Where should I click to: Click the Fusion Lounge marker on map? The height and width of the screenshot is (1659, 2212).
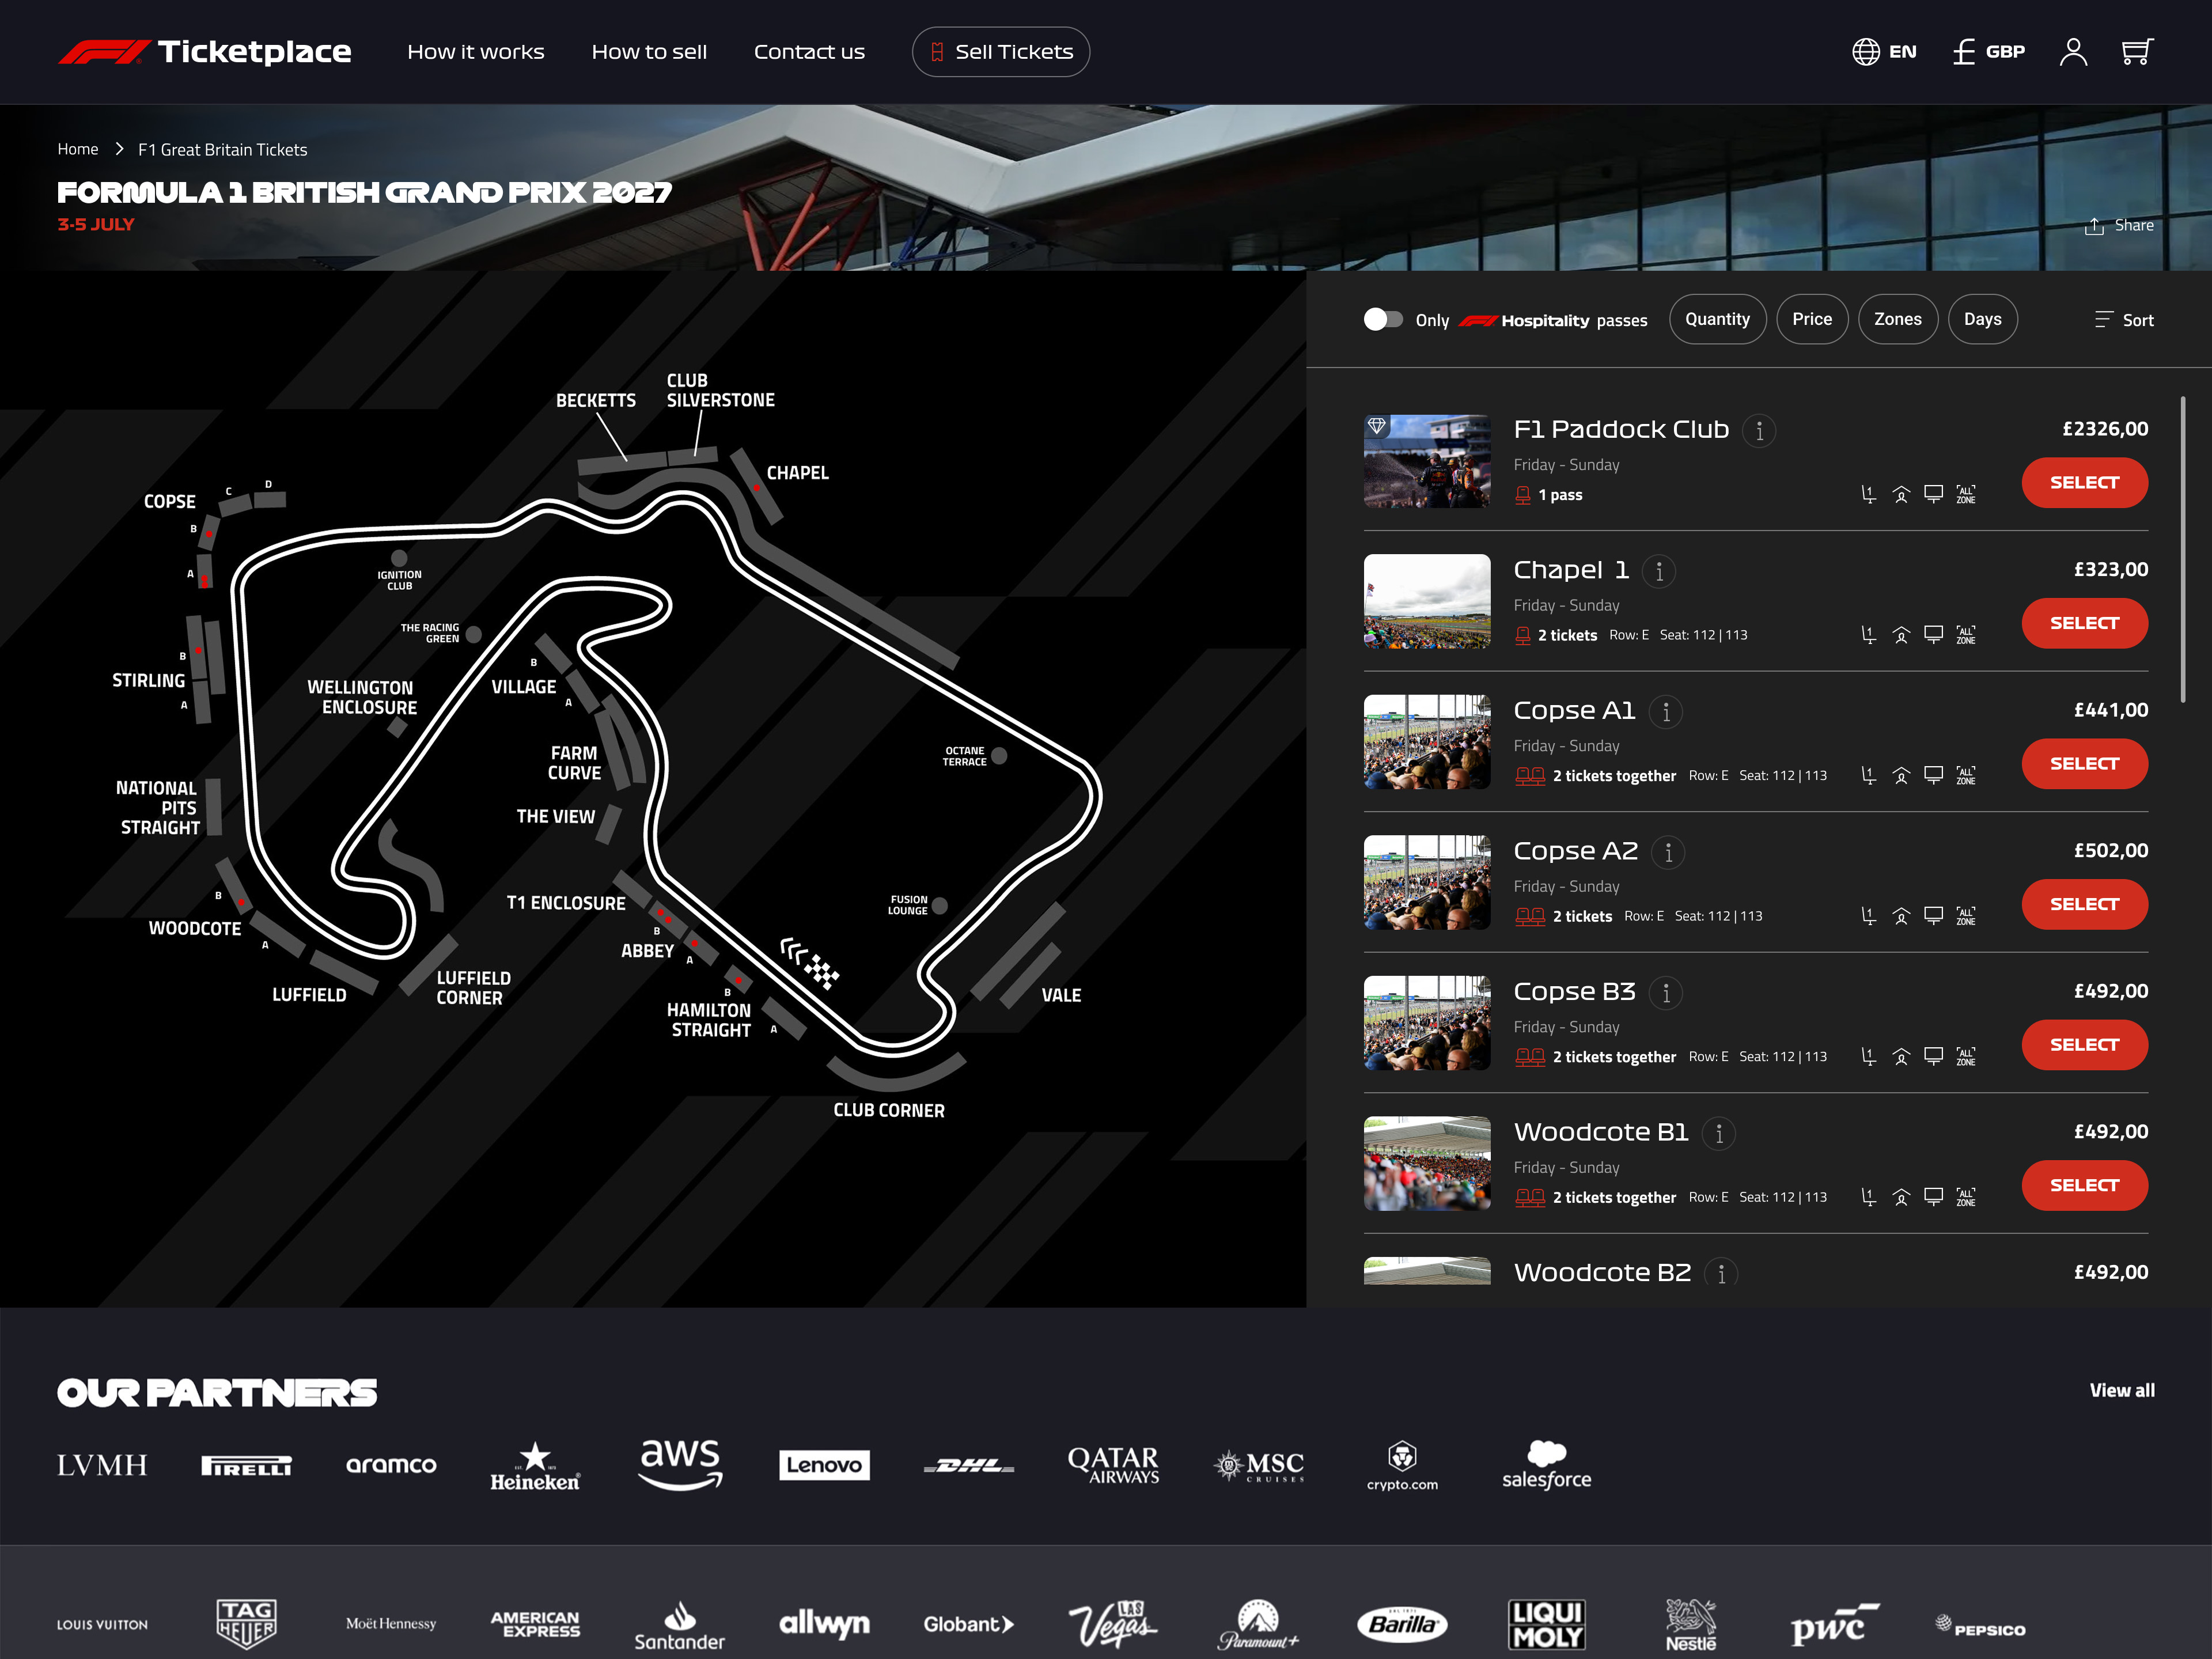[x=939, y=906]
